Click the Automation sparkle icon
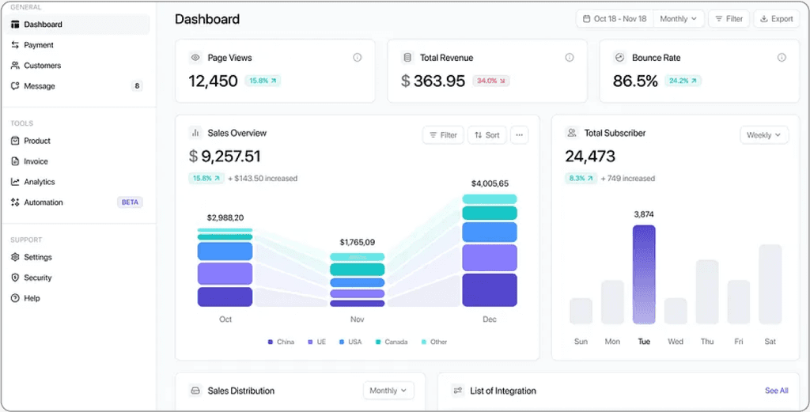This screenshot has width=810, height=412. coord(15,202)
